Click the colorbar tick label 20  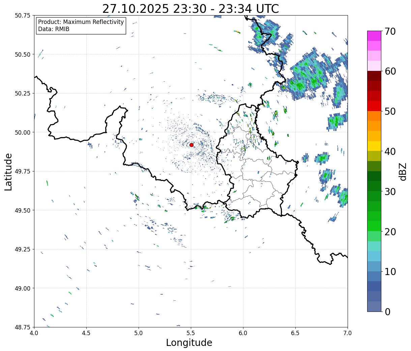tap(390, 232)
